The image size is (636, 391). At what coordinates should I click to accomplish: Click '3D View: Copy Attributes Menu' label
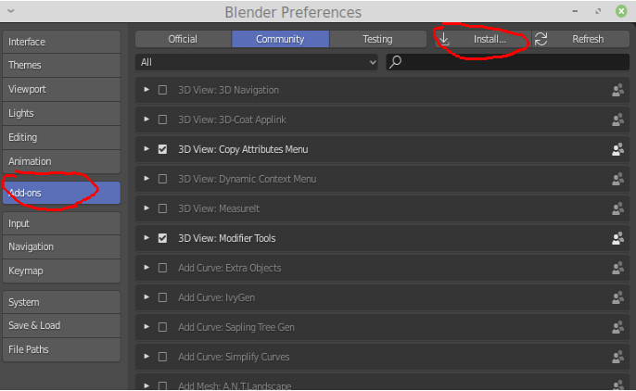point(243,149)
